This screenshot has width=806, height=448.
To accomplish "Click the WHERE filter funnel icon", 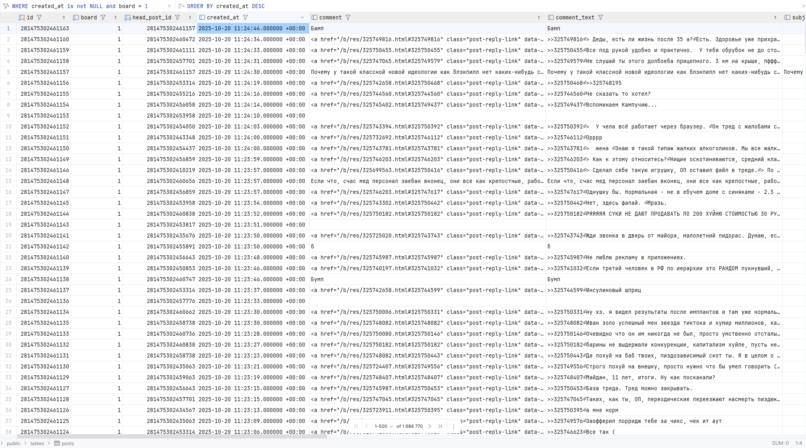I will pos(6,6).
